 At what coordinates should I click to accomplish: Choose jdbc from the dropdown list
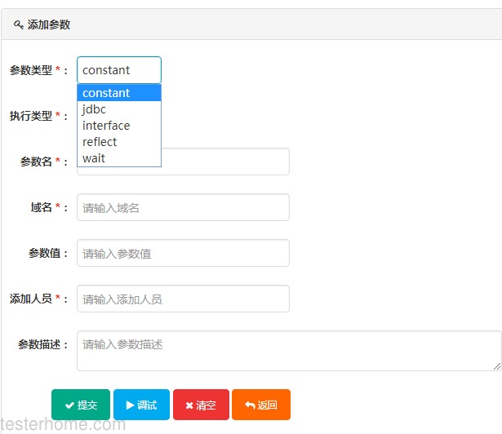click(119, 109)
